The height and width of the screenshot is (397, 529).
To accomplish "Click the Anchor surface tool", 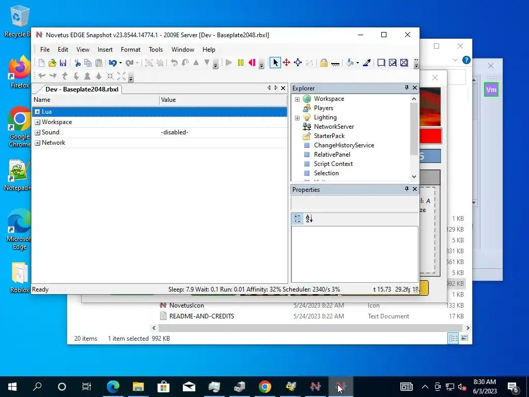I will coord(335,63).
